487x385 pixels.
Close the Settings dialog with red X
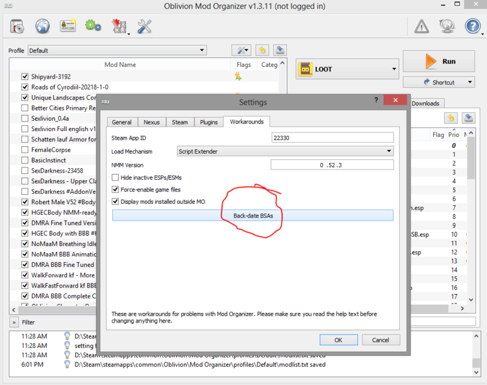click(395, 100)
